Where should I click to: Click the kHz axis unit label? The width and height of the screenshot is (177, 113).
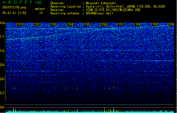click(x=3, y=23)
